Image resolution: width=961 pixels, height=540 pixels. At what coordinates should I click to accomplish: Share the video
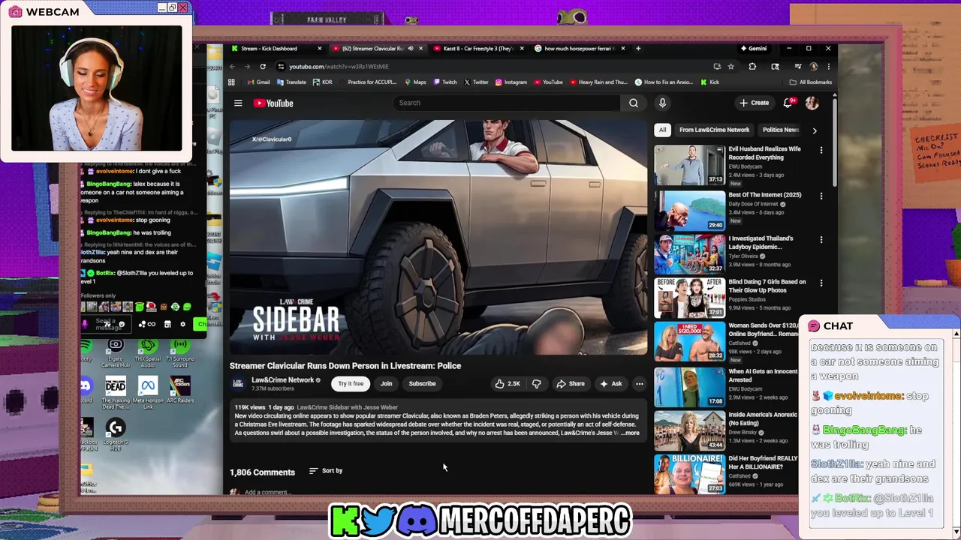click(570, 383)
